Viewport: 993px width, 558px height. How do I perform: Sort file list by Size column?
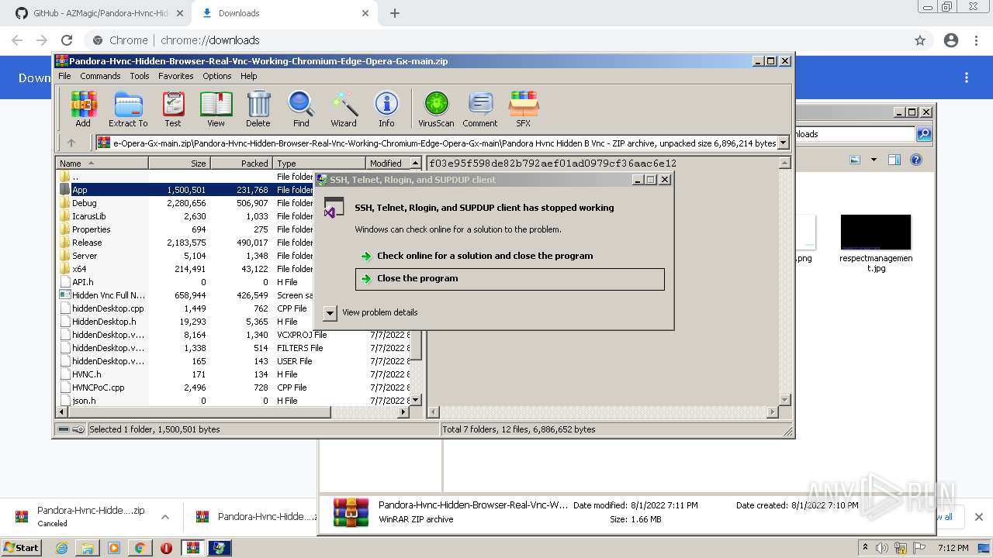coord(180,163)
